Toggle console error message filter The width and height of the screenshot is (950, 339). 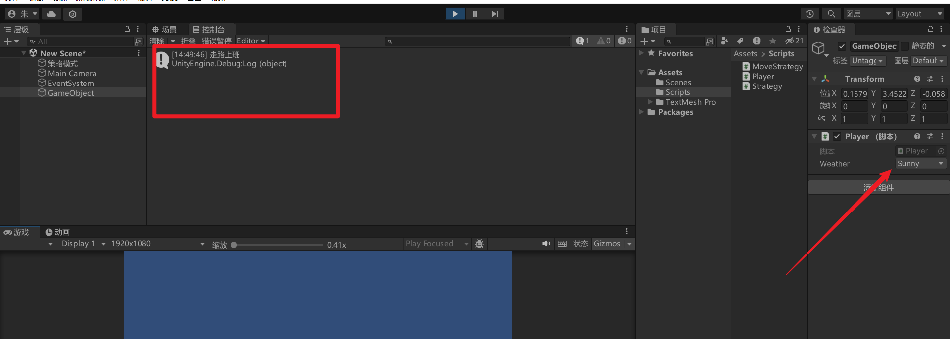click(x=625, y=41)
